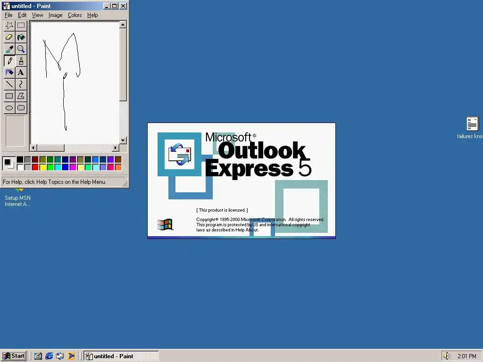Pick the Fill With Color bucket tool
Image resolution: width=483 pixels, height=362 pixels.
(21, 37)
